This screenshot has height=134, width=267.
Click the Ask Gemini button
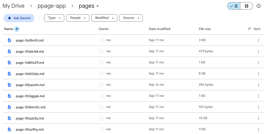point(19,18)
